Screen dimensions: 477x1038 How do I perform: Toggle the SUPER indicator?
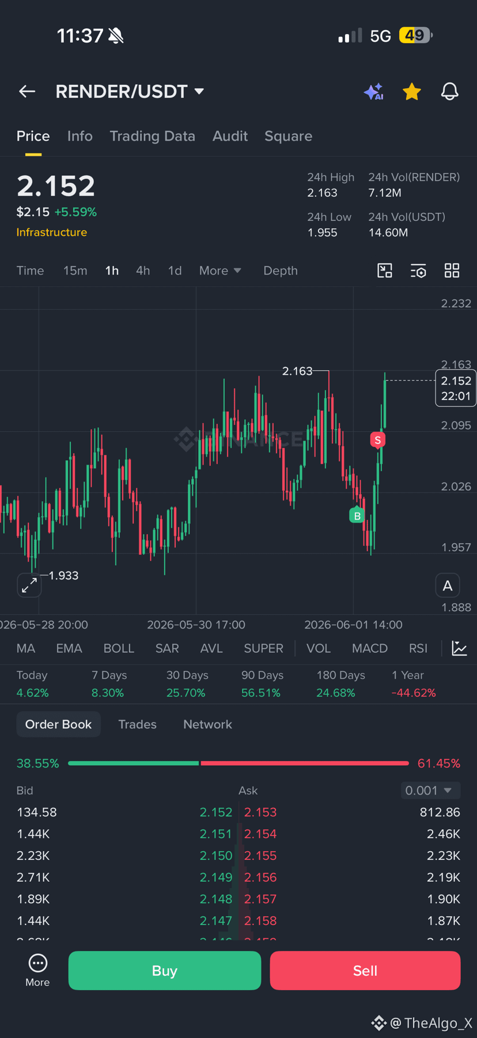pos(263,648)
